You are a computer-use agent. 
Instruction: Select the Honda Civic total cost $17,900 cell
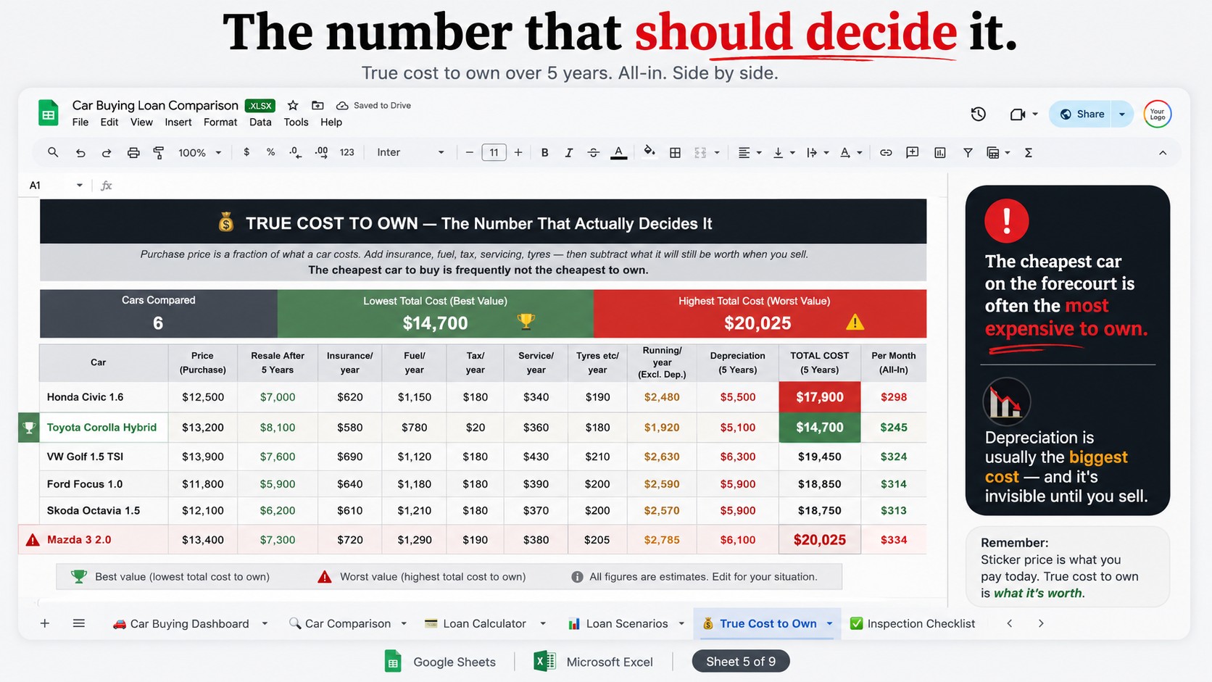click(x=820, y=397)
